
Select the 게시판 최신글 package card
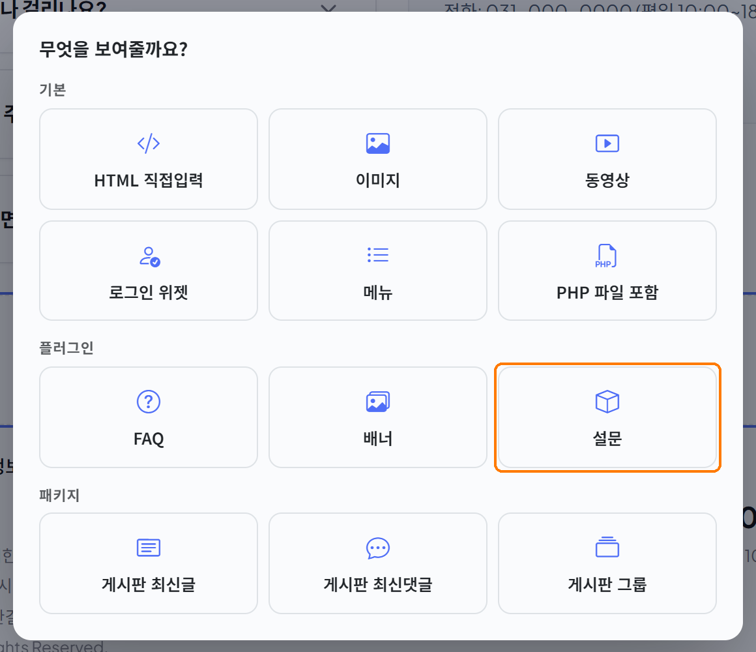tap(149, 563)
